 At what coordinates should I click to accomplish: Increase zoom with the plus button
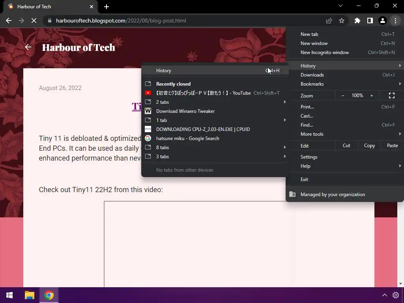click(372, 95)
